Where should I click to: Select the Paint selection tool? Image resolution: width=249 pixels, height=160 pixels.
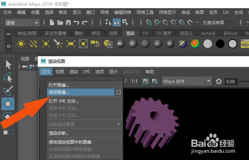tap(7, 91)
